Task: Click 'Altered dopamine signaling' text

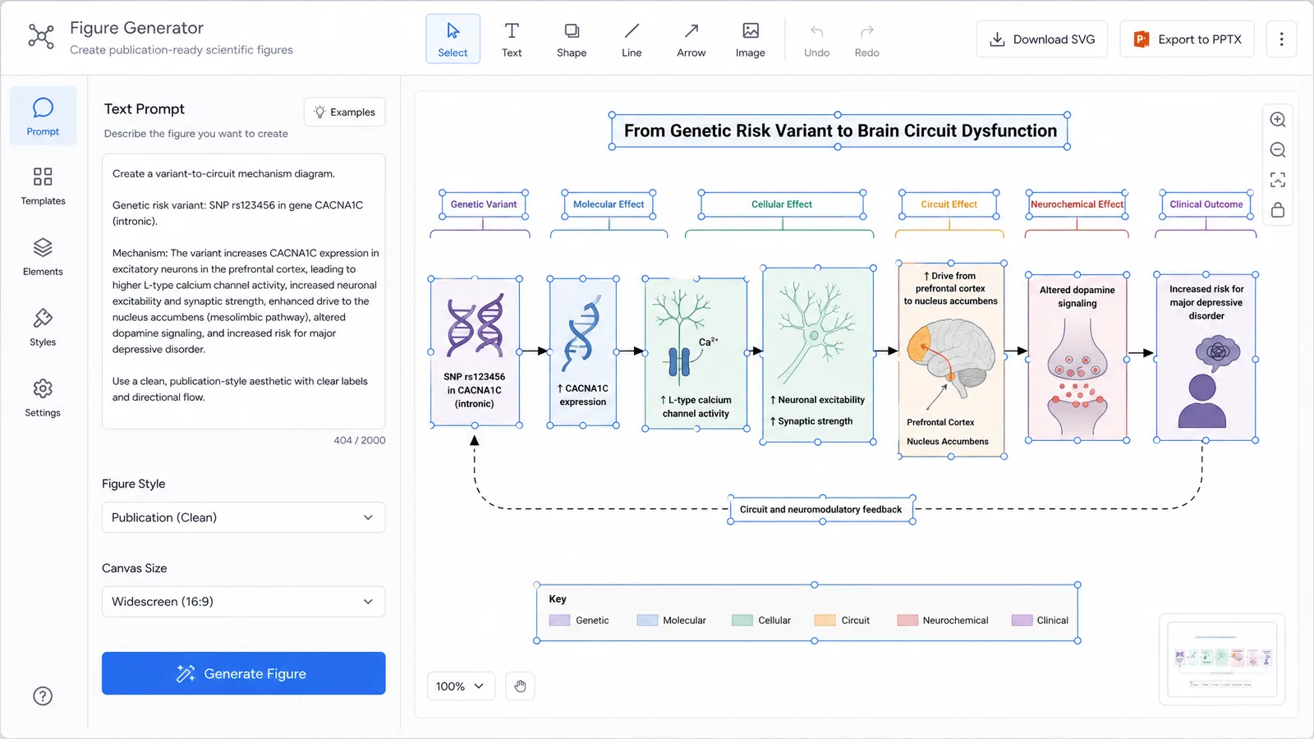Action: pyautogui.click(x=1077, y=296)
